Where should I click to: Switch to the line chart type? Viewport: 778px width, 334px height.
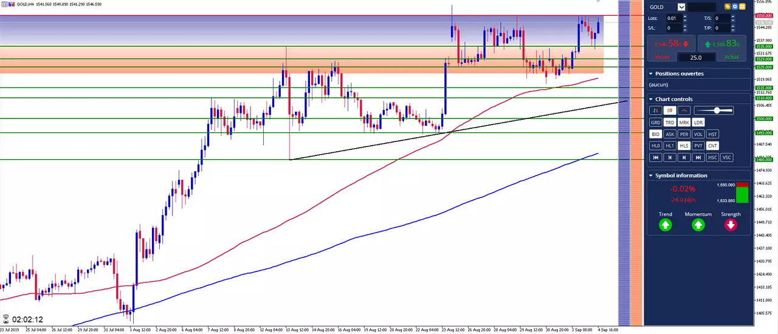(684, 111)
